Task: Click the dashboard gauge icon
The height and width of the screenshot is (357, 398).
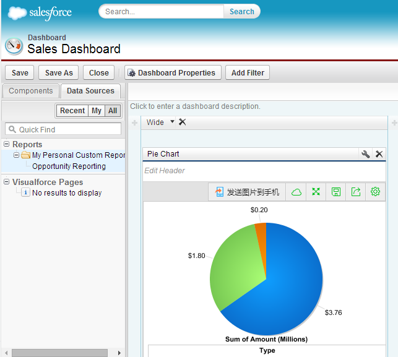Action: 14,46
